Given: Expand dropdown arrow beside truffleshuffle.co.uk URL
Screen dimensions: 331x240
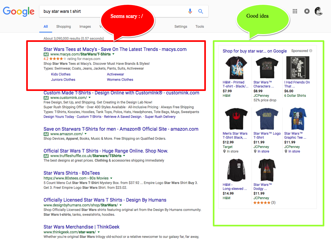Looking at the screenshot, I should click(x=124, y=156).
